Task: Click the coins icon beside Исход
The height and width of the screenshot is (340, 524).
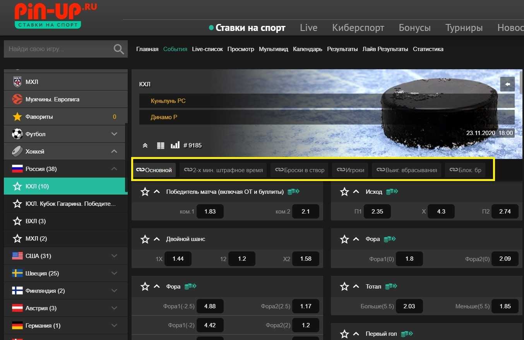Action: tap(392, 191)
